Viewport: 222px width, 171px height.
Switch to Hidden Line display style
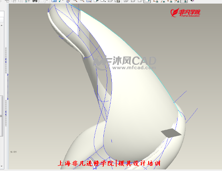click(x=133, y=1)
